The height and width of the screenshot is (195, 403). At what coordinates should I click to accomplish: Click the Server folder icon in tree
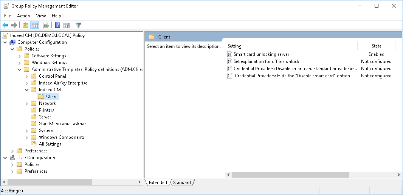(34, 117)
